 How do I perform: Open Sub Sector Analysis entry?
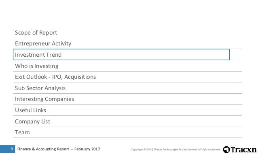coord(127,88)
